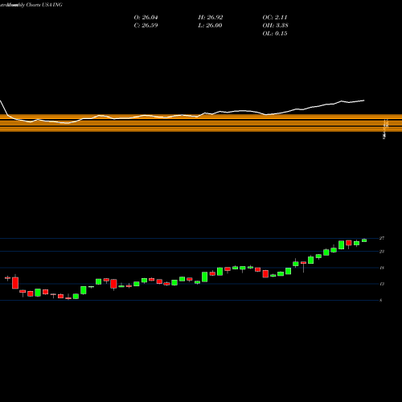Click the OC: 2.11 value
The width and height of the screenshot is (402, 402).
pos(275,18)
